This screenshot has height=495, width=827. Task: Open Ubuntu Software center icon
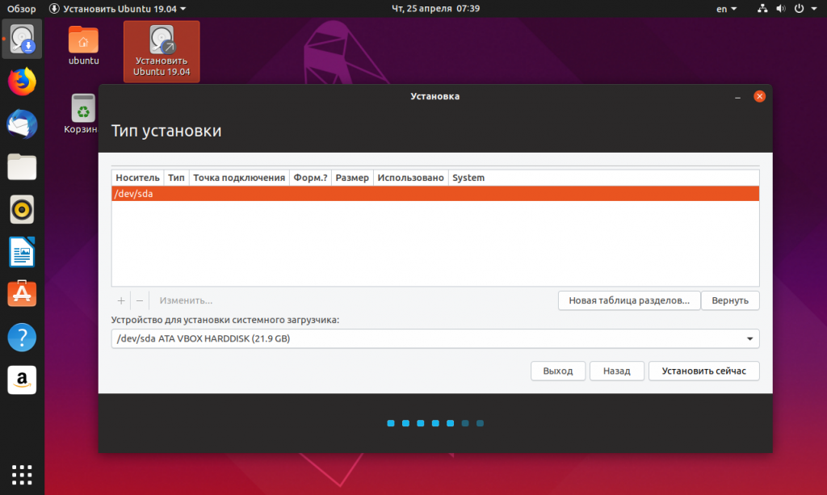point(22,294)
